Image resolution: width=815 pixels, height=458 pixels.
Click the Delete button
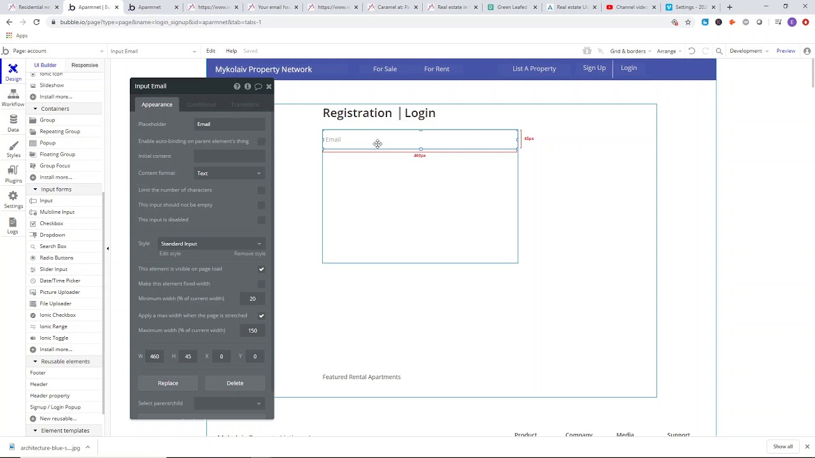[235, 383]
